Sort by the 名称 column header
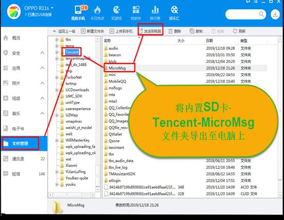The height and width of the screenshot is (220, 284). (x=139, y=40)
